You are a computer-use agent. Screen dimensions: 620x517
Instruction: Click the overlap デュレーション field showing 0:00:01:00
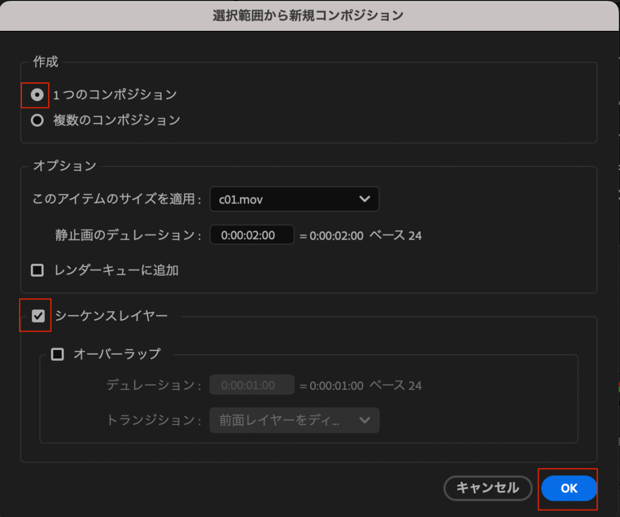pos(251,385)
